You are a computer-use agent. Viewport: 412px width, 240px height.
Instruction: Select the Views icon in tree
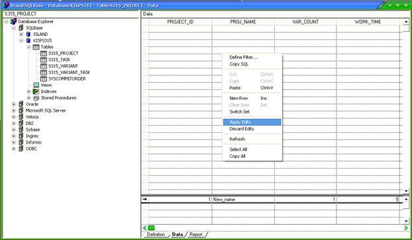point(36,85)
